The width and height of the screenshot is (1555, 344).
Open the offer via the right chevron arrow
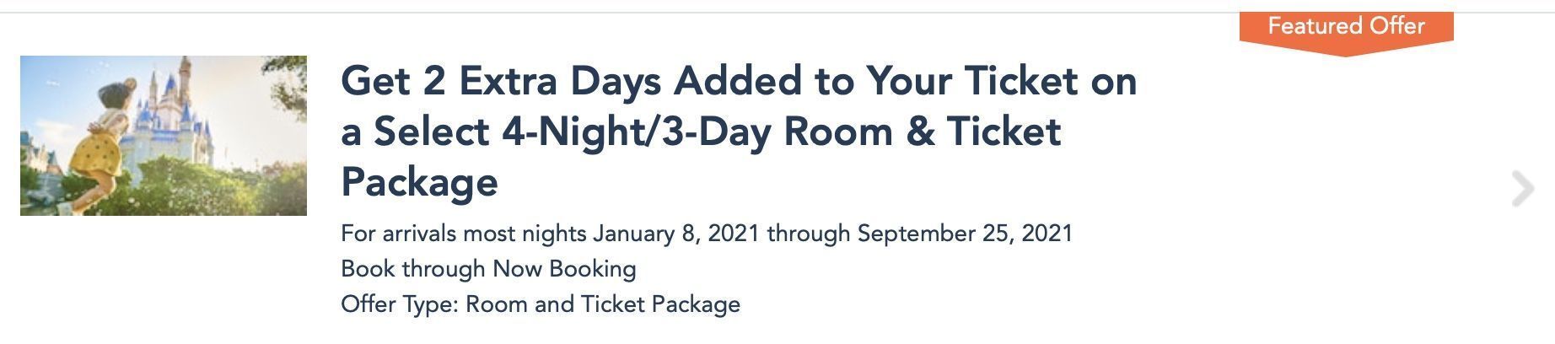[1522, 189]
